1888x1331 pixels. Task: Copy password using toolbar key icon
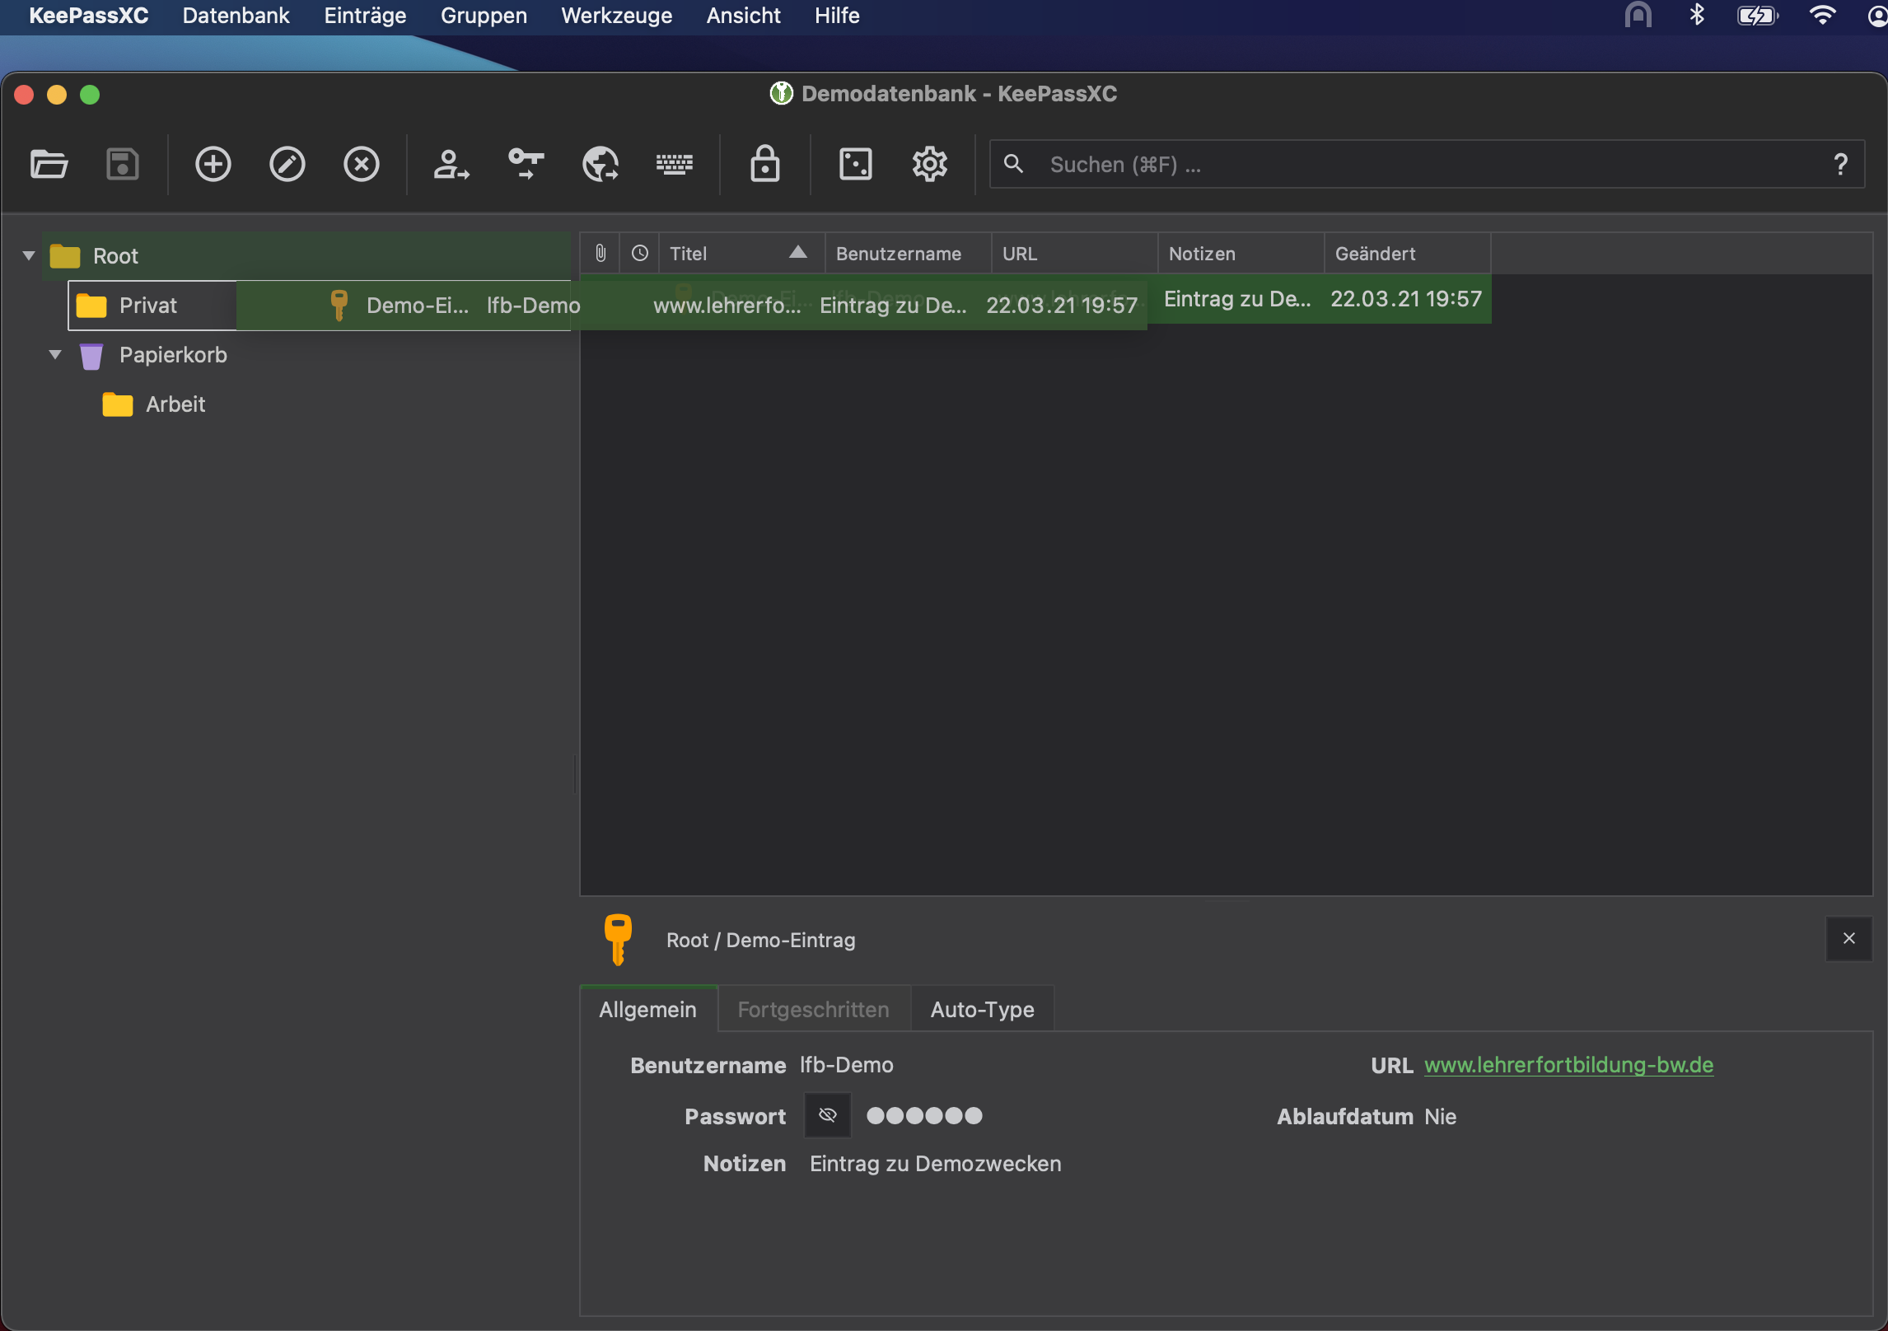click(x=526, y=165)
